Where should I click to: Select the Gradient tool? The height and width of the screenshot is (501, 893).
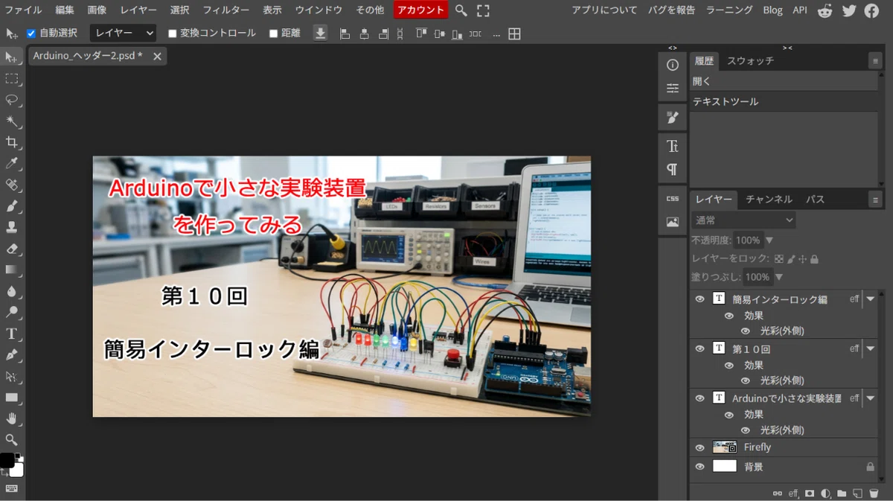pos(12,269)
